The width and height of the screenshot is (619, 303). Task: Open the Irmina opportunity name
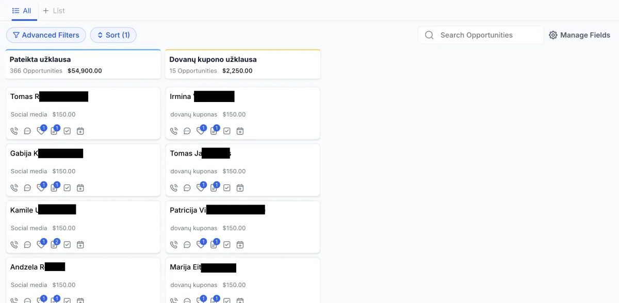point(202,96)
